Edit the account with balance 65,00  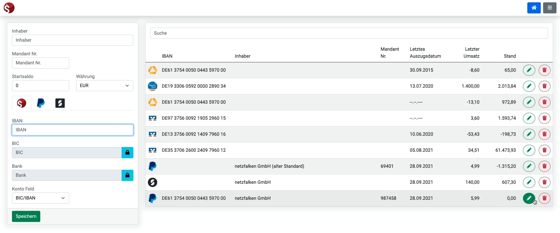[x=529, y=70]
